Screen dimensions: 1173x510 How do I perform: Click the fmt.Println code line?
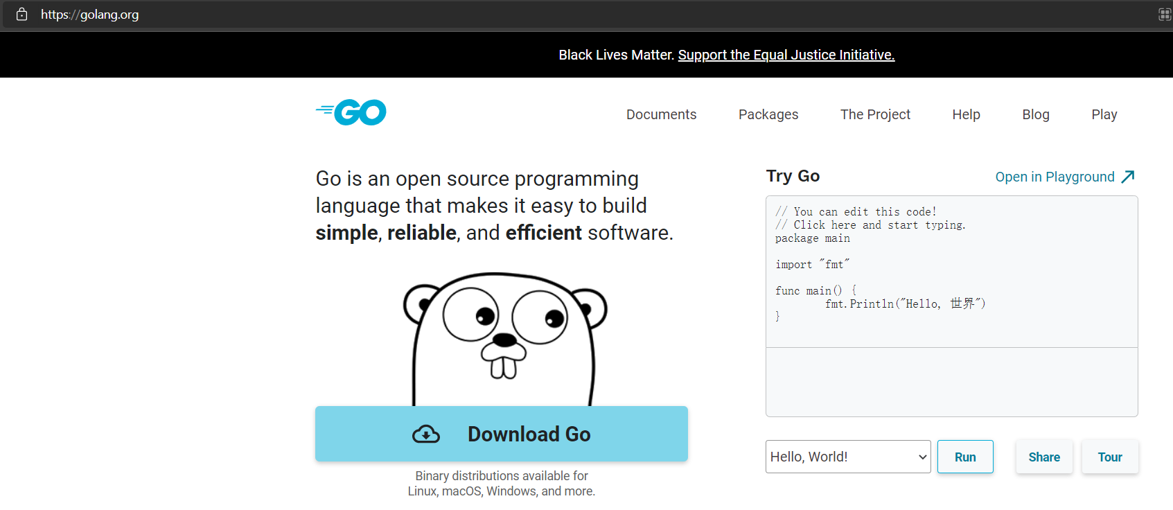906,304
